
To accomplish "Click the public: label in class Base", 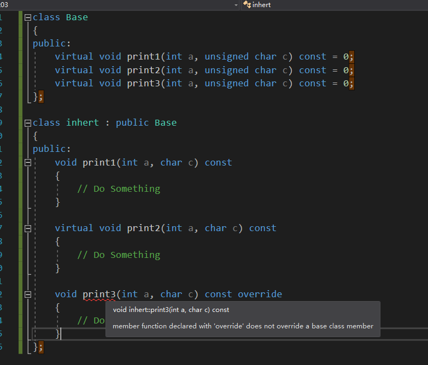I will (x=51, y=43).
